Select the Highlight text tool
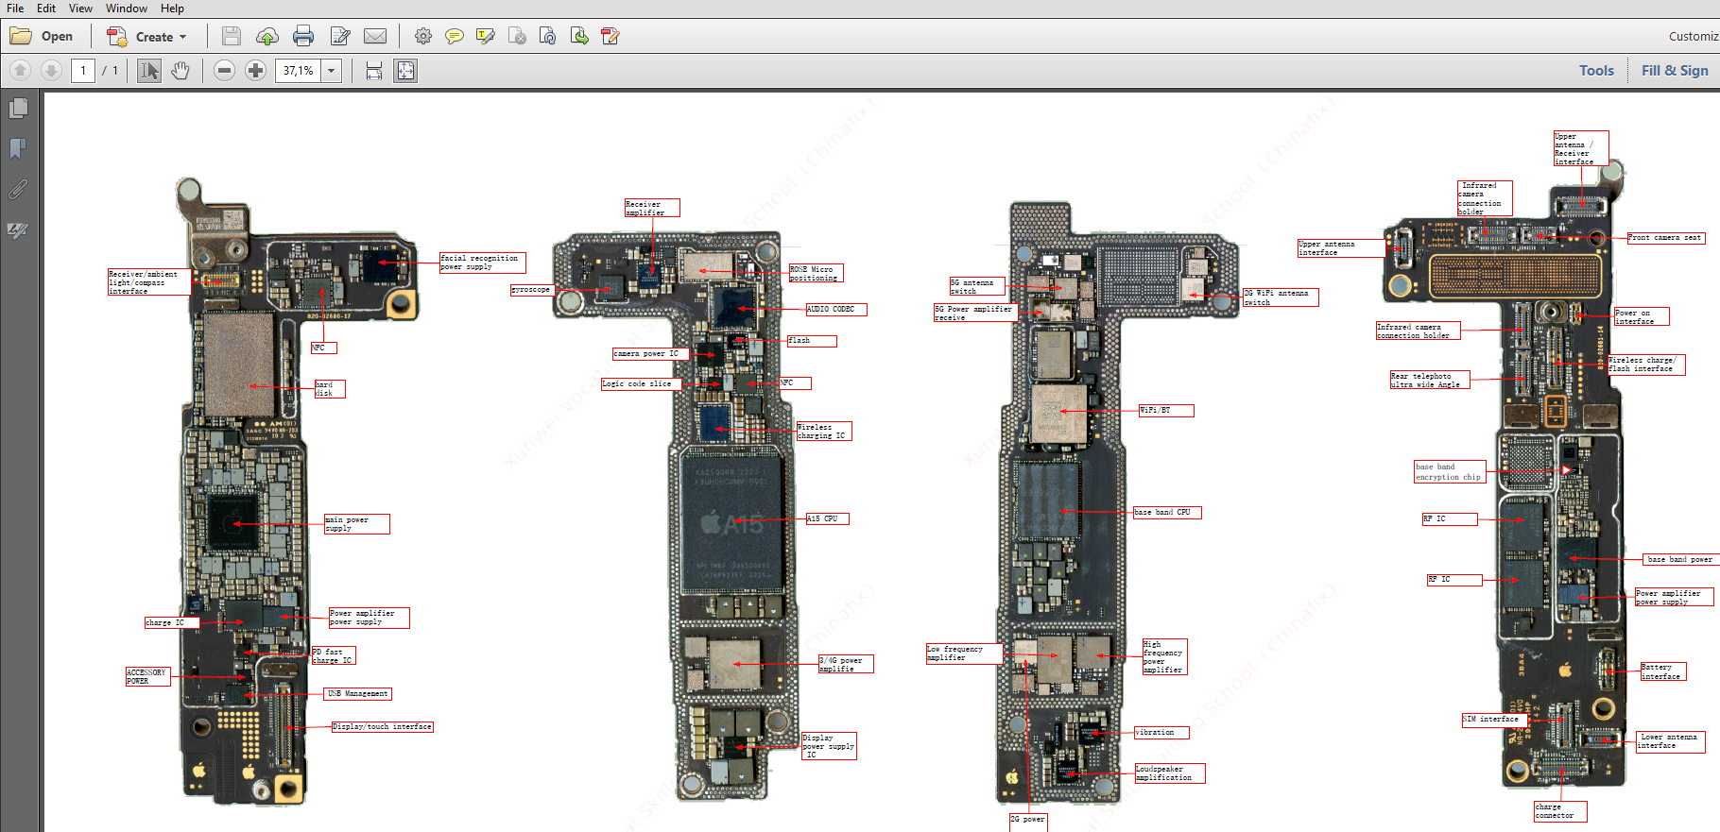 coord(486,37)
